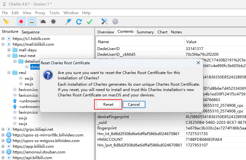The image size is (246, 160).
Task: Expand the https://grpc.biliapi.net node
Action: pyautogui.click(x=3, y=129)
